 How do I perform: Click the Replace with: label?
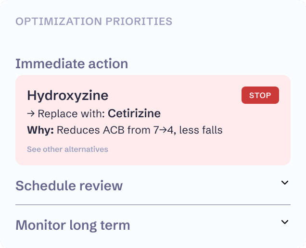pos(71,114)
